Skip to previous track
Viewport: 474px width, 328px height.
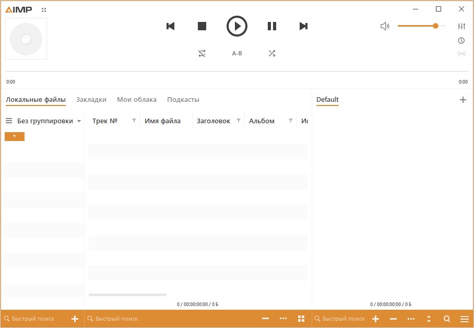point(171,26)
